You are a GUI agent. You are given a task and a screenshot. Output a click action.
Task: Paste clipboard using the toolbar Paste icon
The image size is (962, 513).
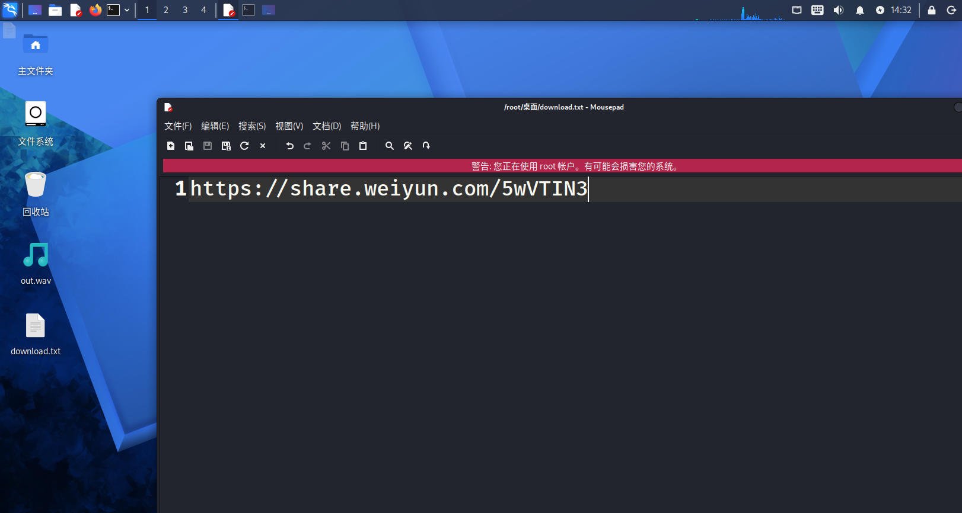[363, 146]
